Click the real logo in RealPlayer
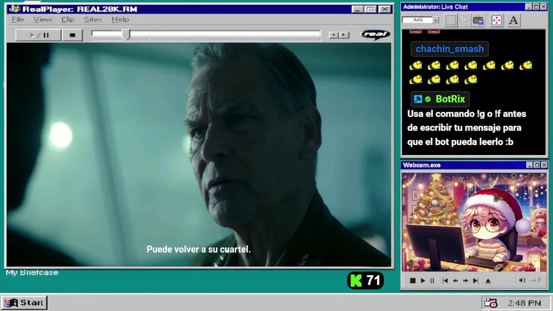The width and height of the screenshot is (553, 311). (x=374, y=34)
